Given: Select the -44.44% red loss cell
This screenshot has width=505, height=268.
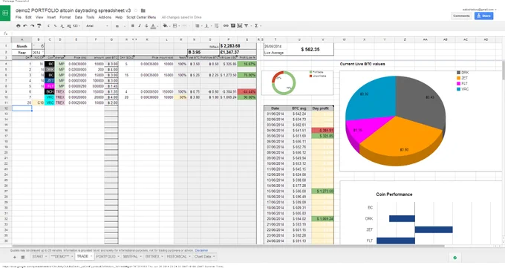Looking at the screenshot, I should (247, 92).
